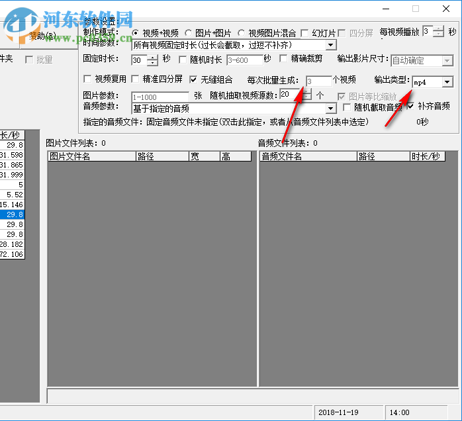
Task: Select the highlighted 29.8 duration row
Action: click(12, 214)
